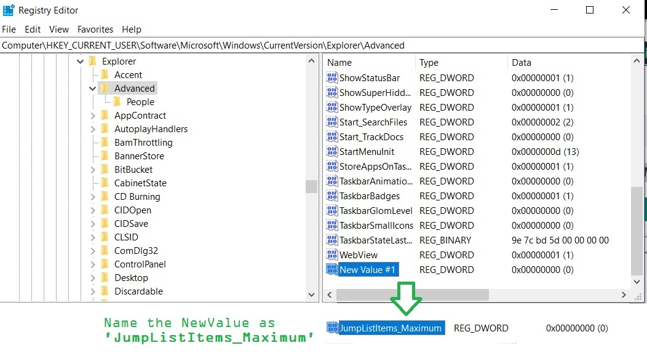
Task: Expand the CIDOpen key
Action: point(93,210)
